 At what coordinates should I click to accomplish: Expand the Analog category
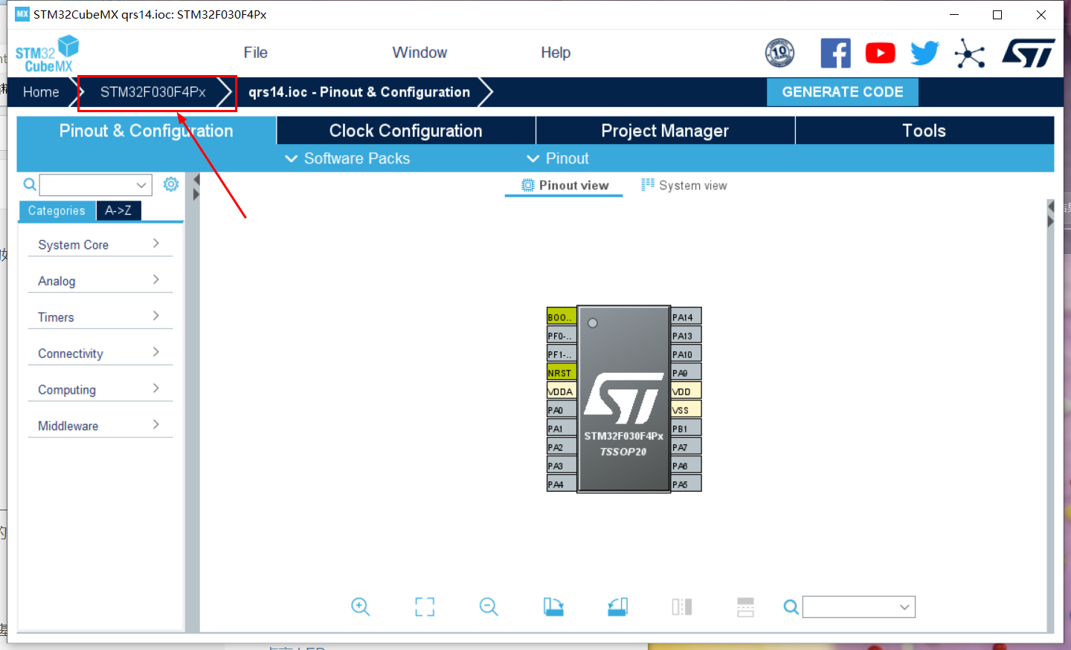(100, 281)
